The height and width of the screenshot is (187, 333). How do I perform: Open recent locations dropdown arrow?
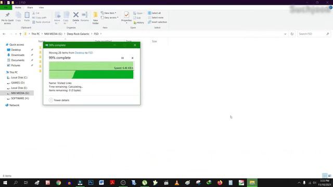point(16,34)
